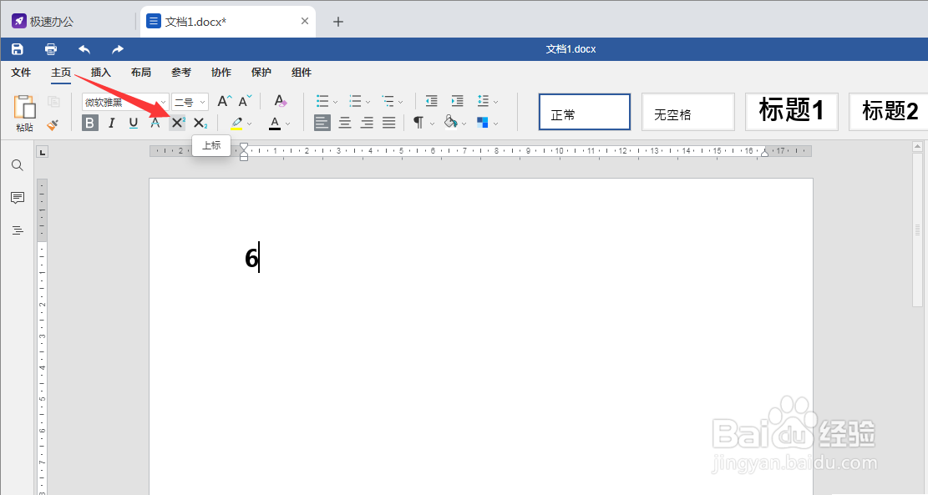The image size is (928, 495).
Task: Insert a bulleted list
Action: coord(322,101)
